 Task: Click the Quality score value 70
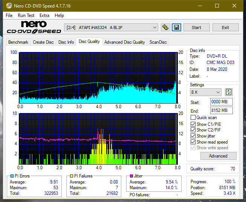pos(233,169)
